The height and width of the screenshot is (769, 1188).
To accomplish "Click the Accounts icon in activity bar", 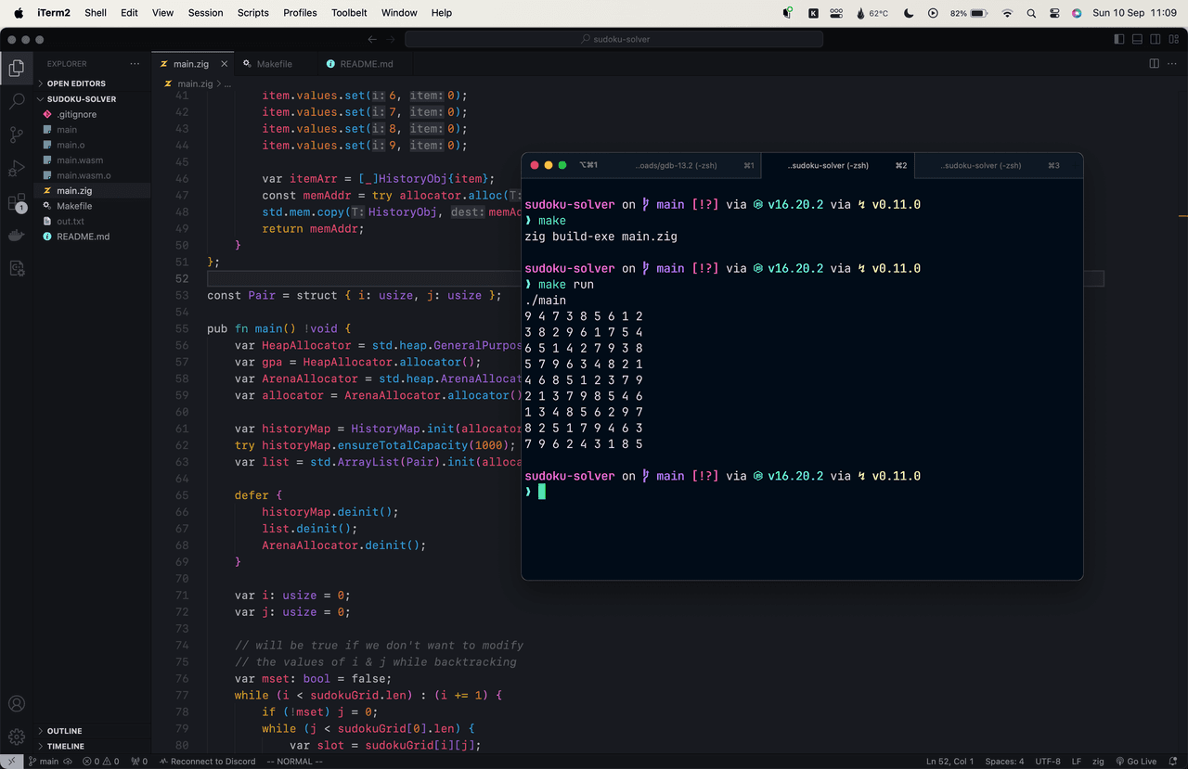I will [17, 704].
